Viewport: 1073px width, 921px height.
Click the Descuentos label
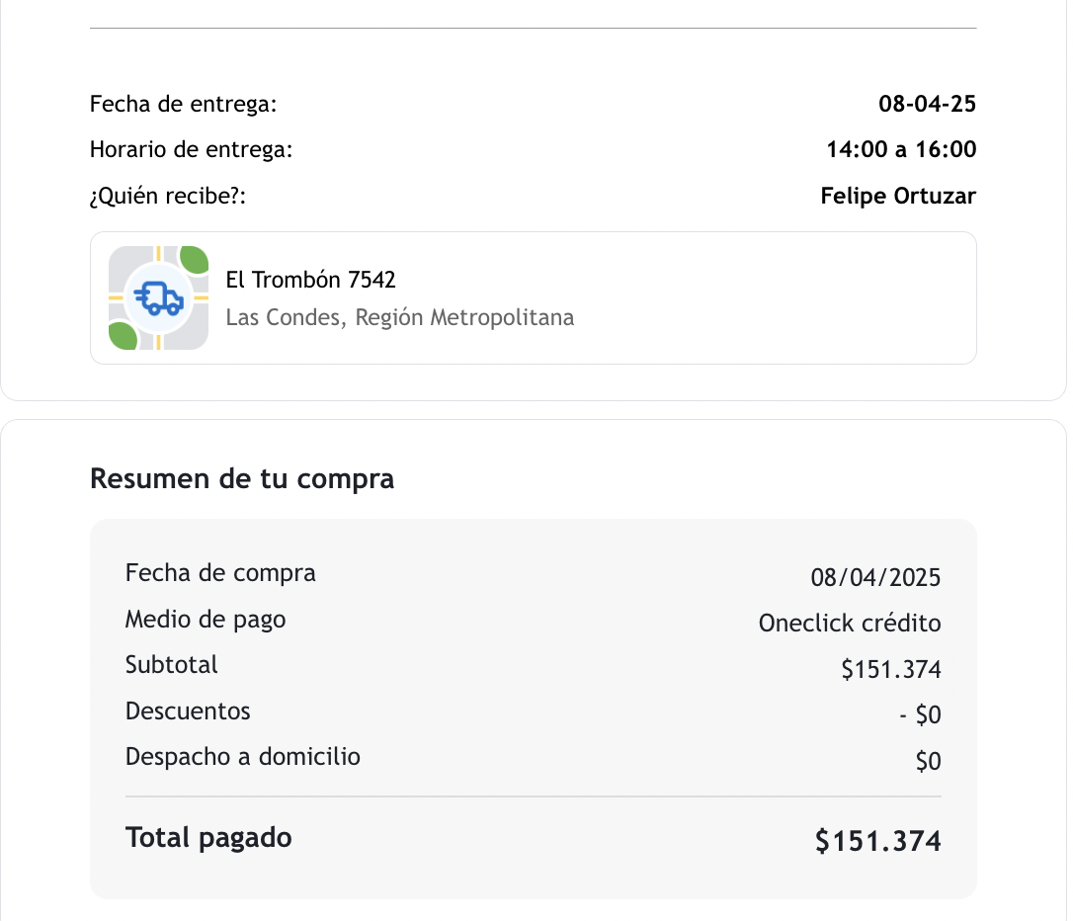pyautogui.click(x=188, y=712)
